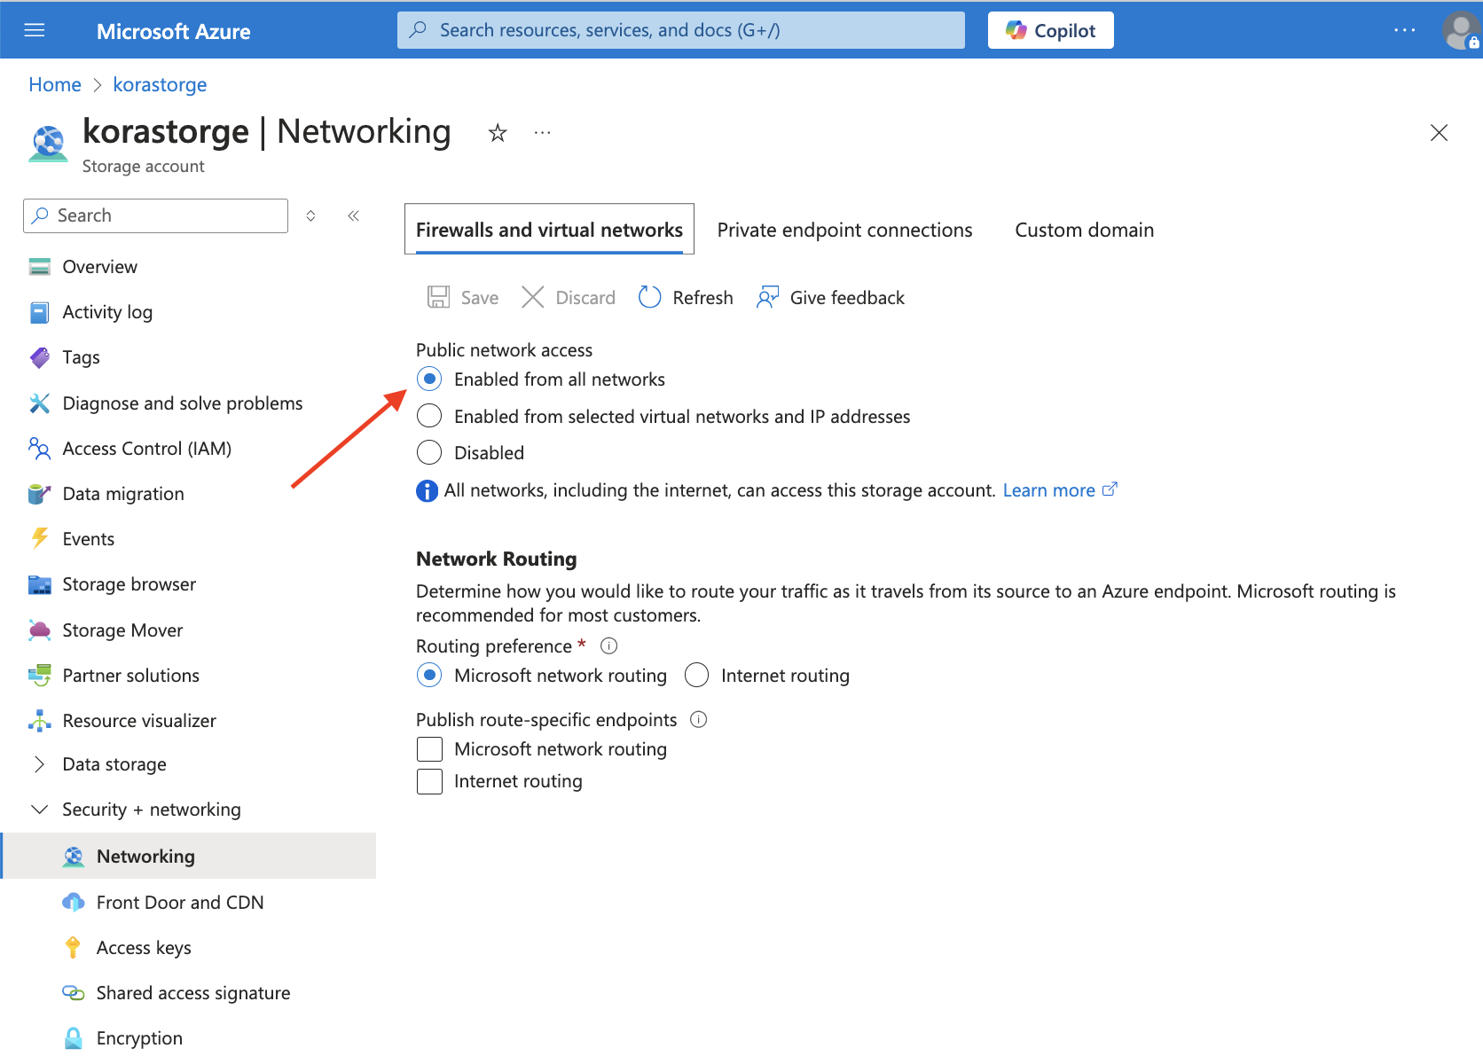1483x1064 pixels.
Task: Click Publish route-specific endpoints info icon
Action: [x=699, y=719]
